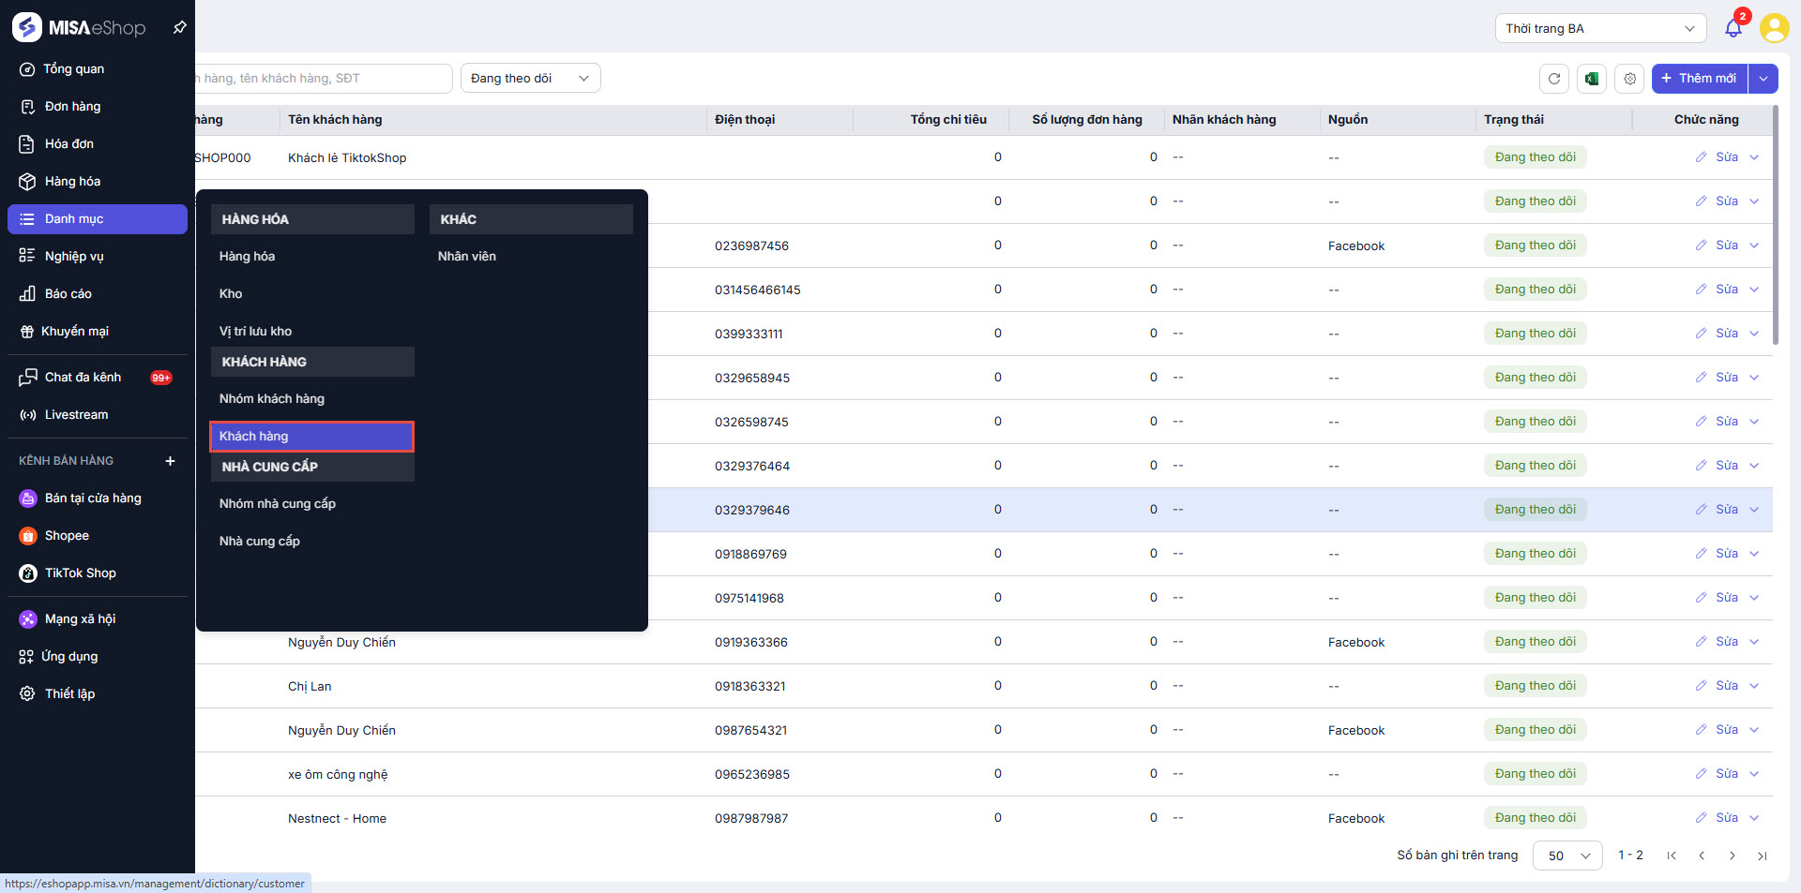Screen dimensions: 1801x893
Task: Go to next page arrow
Action: coord(1732,856)
